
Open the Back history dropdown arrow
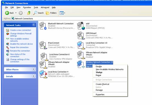tap(16, 13)
